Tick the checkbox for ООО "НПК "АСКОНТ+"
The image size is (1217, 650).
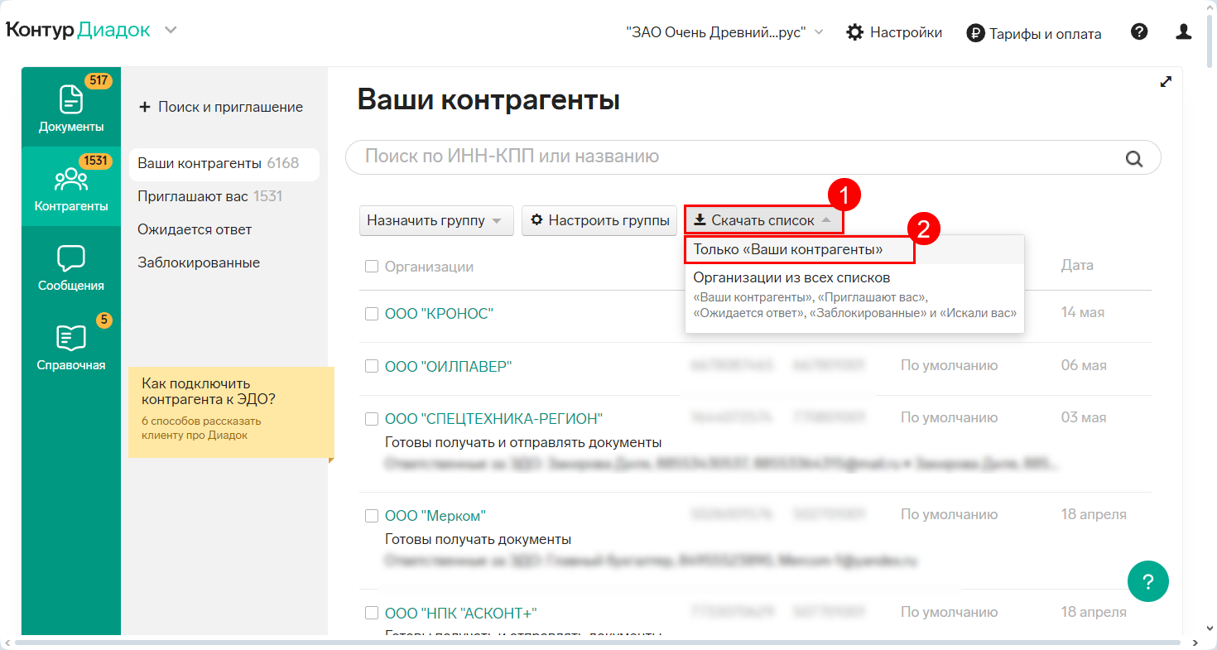(x=372, y=613)
